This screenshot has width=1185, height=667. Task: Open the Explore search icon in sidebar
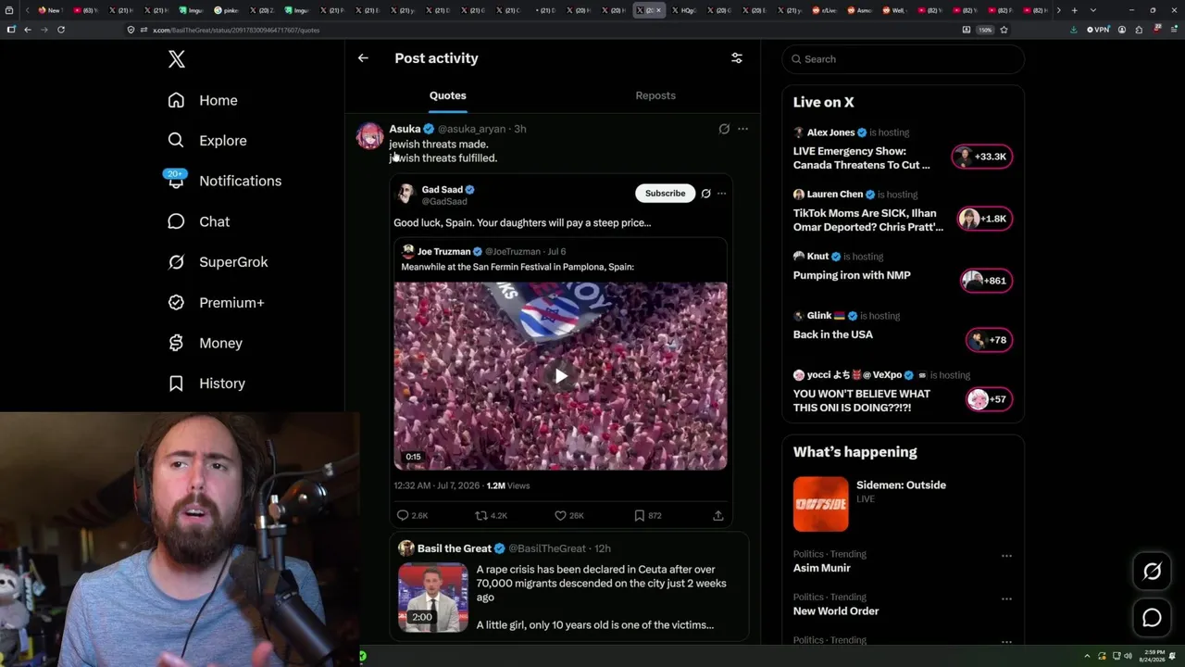click(x=176, y=141)
